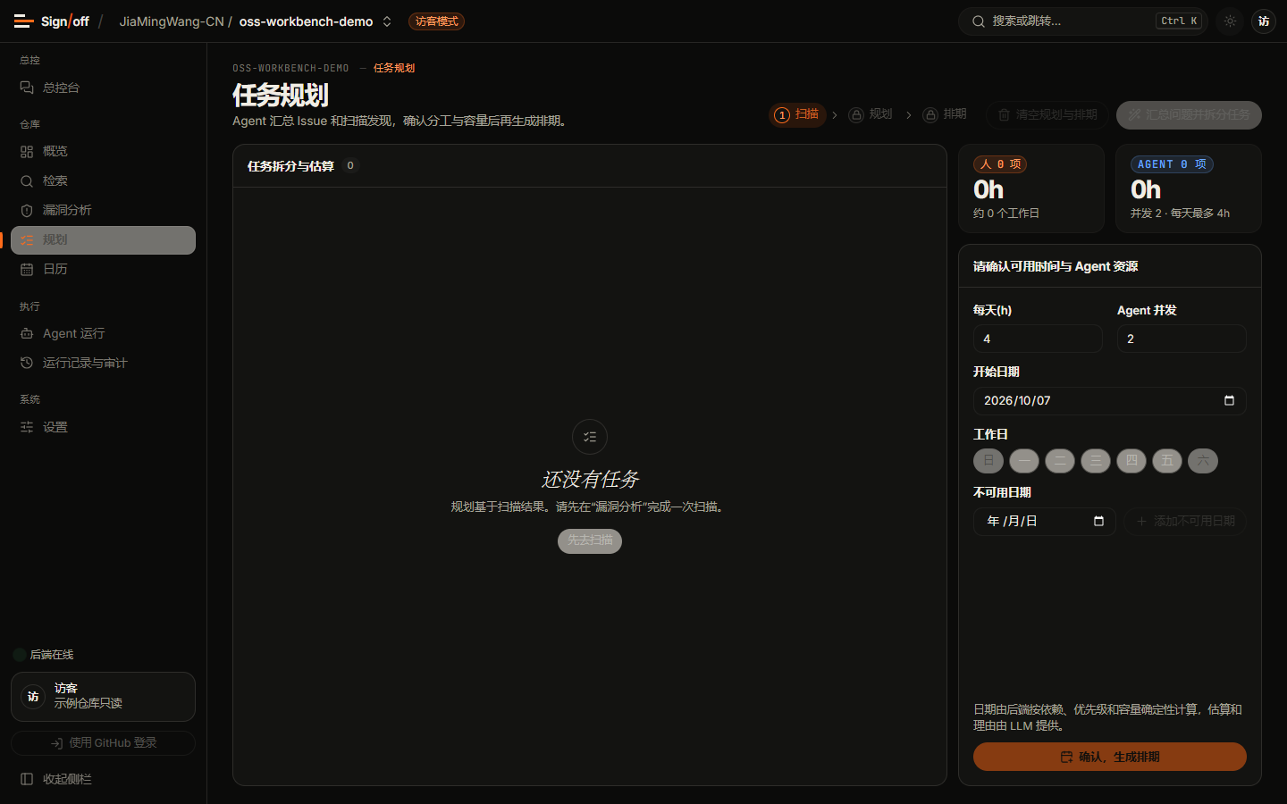Open the 检索 search page
This screenshot has height=804, width=1287.
tap(103, 181)
